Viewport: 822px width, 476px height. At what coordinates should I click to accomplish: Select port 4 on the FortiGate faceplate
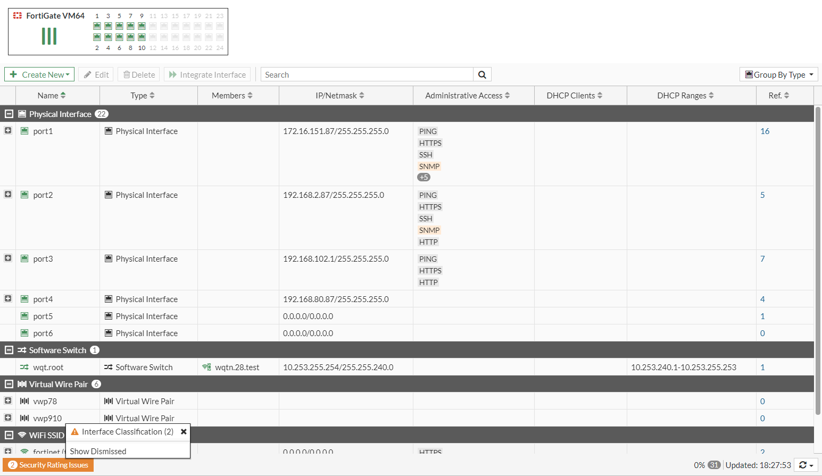tap(108, 37)
